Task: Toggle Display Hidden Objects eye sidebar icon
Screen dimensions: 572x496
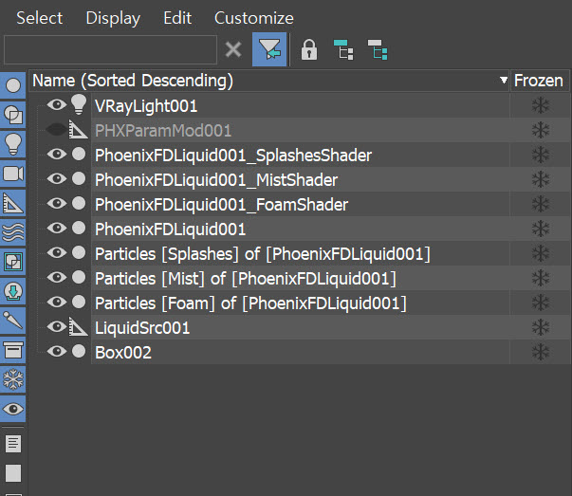Action: (x=13, y=409)
